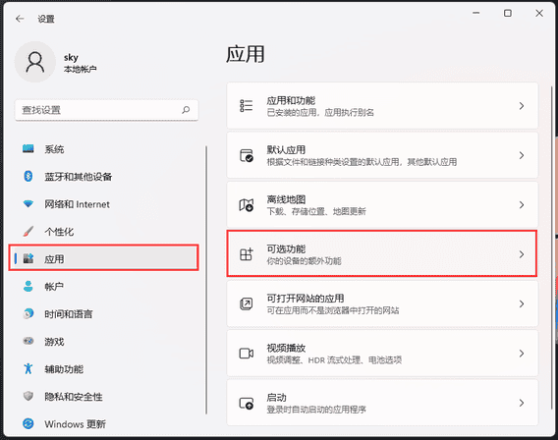This screenshot has height=440, width=558.
Task: Expand the 可打开网站的应用 chevron
Action: [522, 303]
